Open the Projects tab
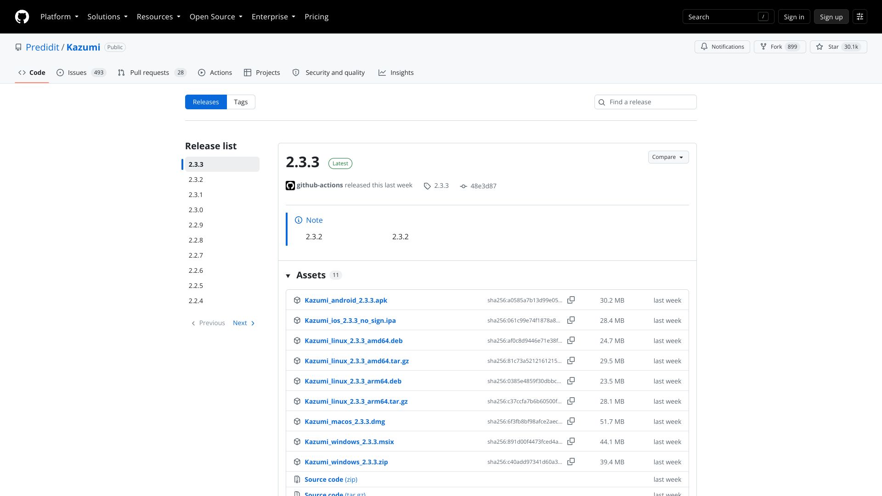This screenshot has height=496, width=882. pyautogui.click(x=262, y=73)
